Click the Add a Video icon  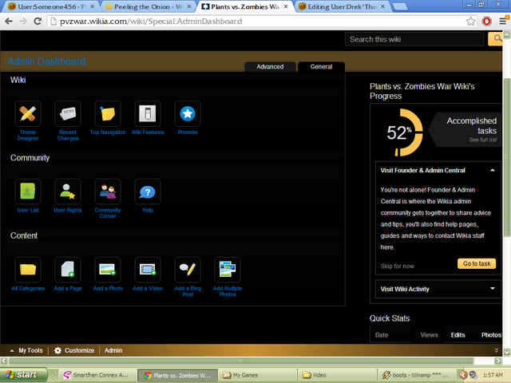tap(148, 270)
